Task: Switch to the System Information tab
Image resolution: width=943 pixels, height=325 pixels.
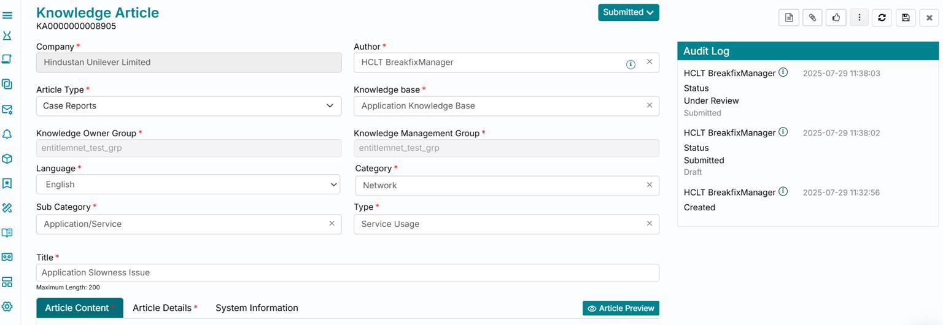Action: 257,308
